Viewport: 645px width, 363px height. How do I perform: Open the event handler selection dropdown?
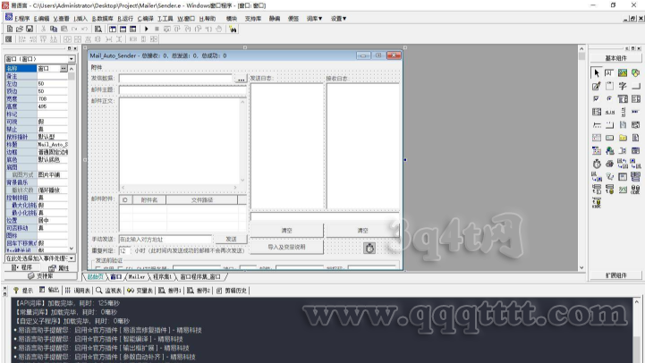click(x=72, y=258)
